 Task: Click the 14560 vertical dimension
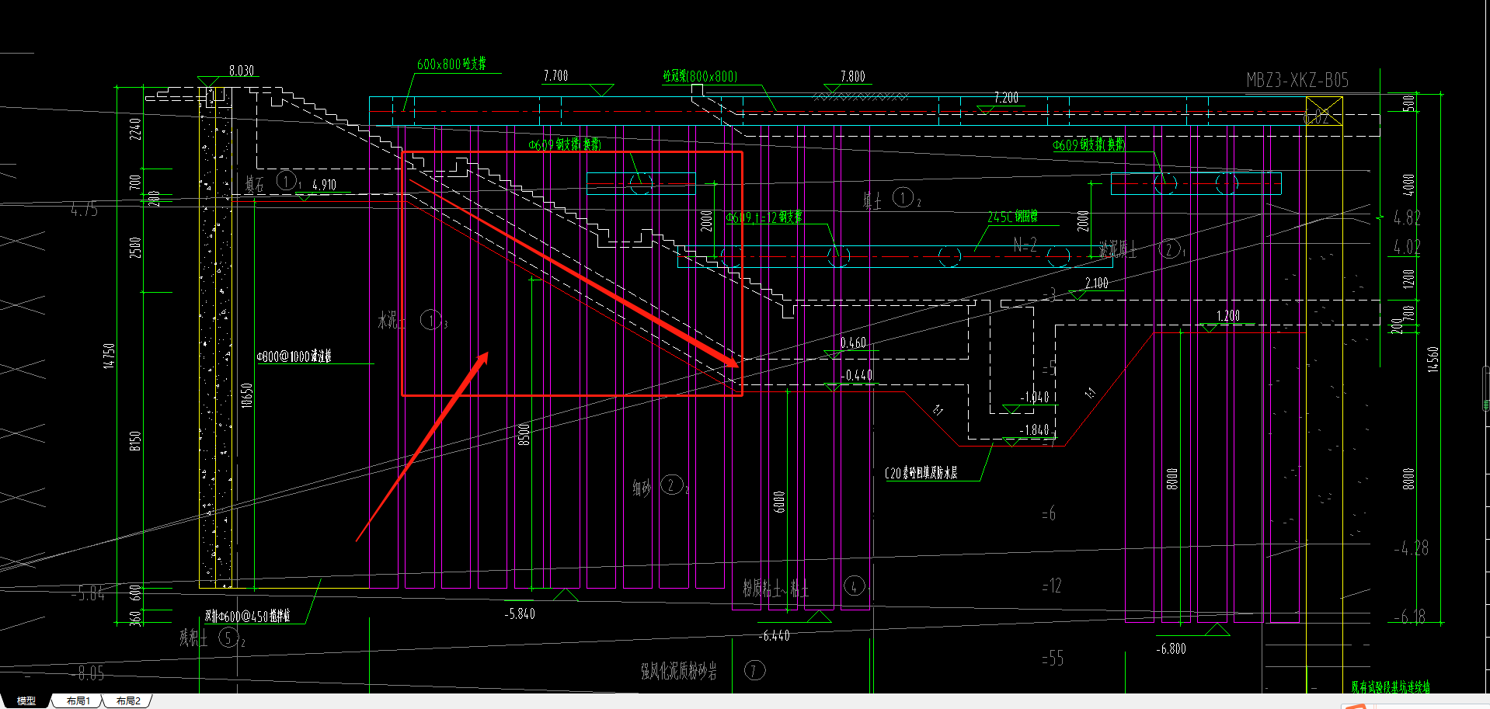pos(1433,359)
